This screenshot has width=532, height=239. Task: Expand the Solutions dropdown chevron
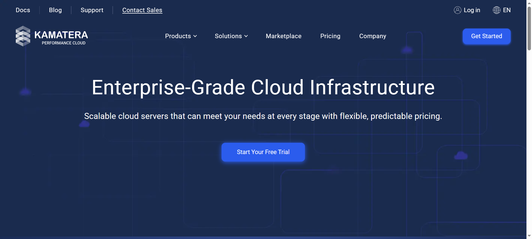coord(246,36)
